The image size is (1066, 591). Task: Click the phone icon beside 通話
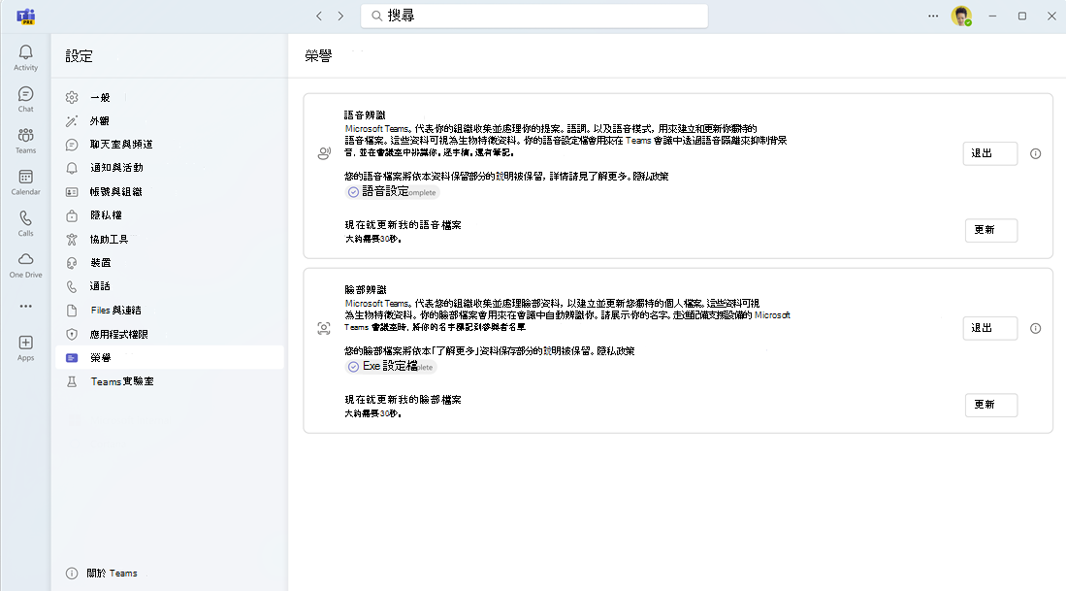[x=72, y=286]
